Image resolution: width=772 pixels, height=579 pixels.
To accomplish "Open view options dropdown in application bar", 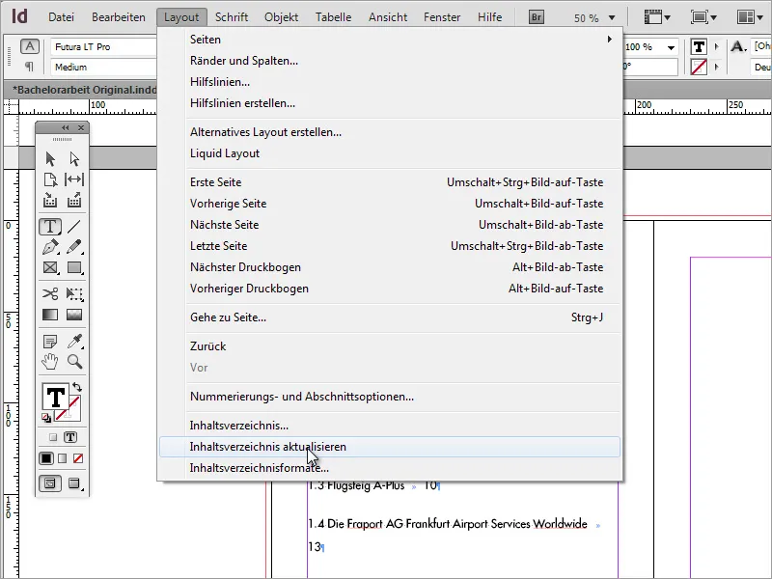I will click(x=657, y=17).
